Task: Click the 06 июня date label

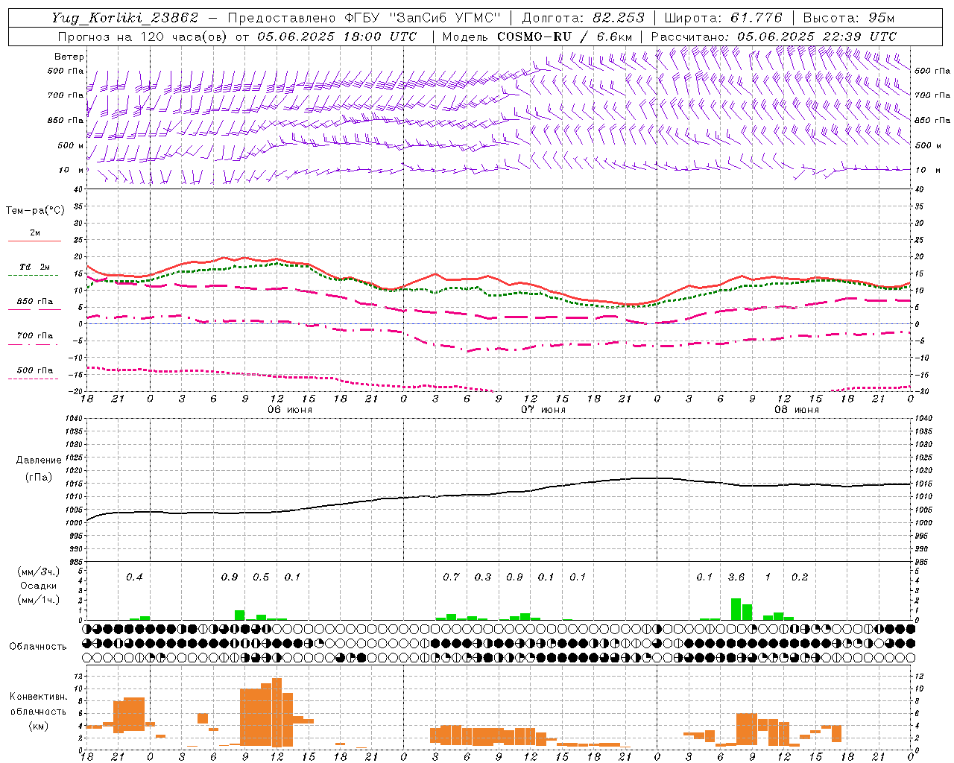Action: pyautogui.click(x=289, y=410)
